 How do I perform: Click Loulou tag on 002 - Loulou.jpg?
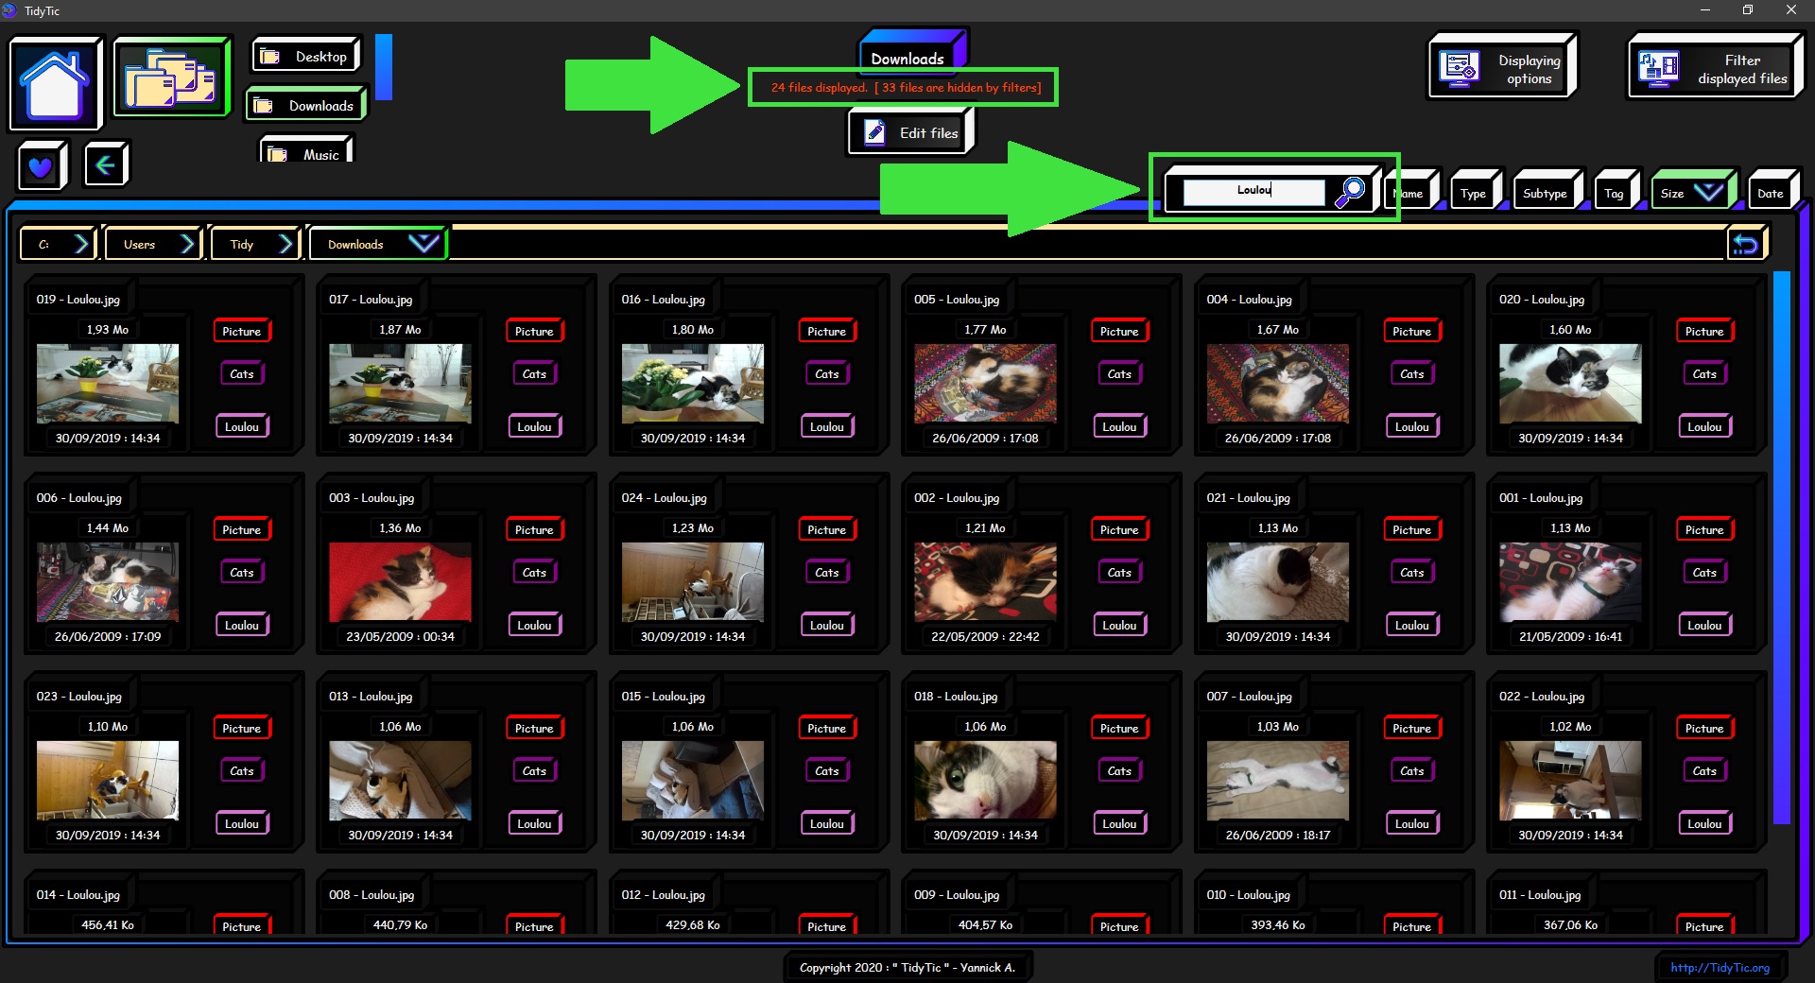point(1119,626)
